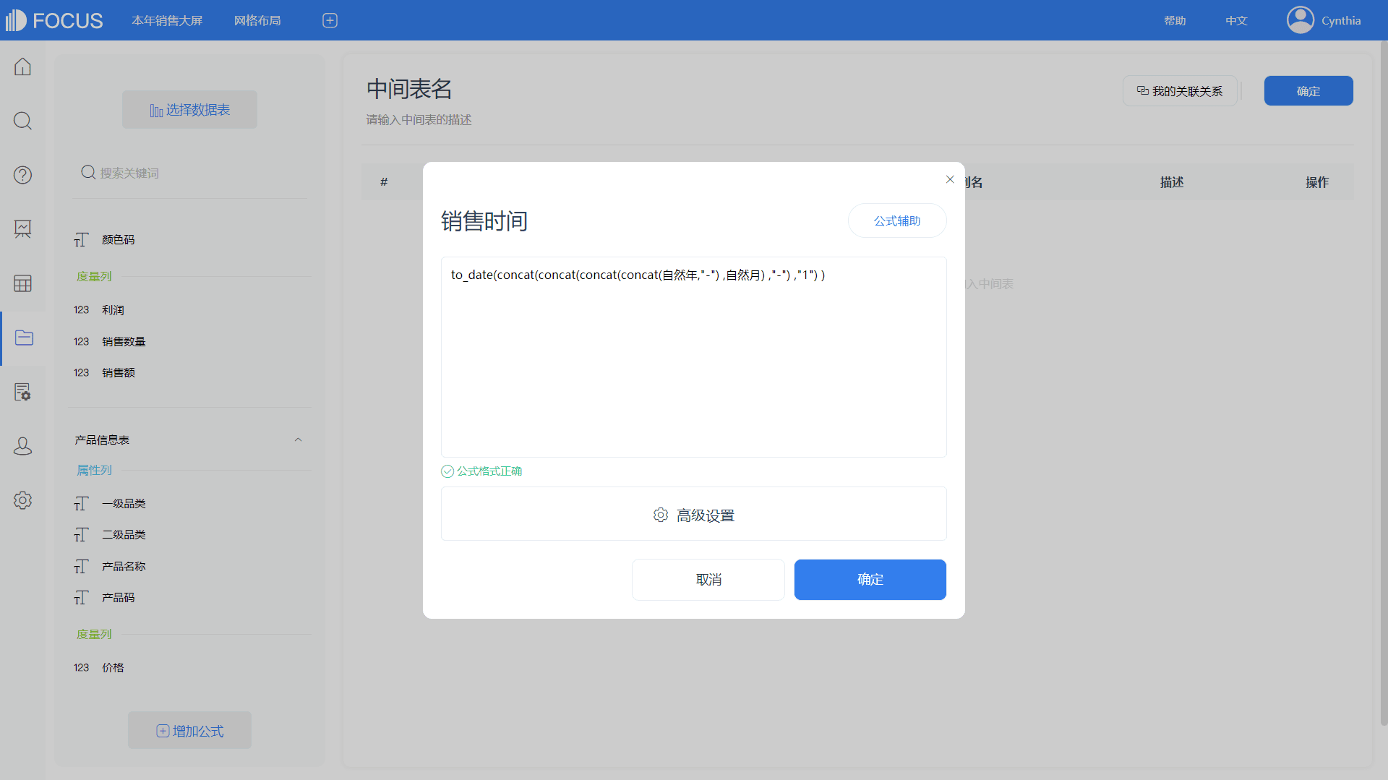
Task: Click the # table header
Action: (x=384, y=182)
